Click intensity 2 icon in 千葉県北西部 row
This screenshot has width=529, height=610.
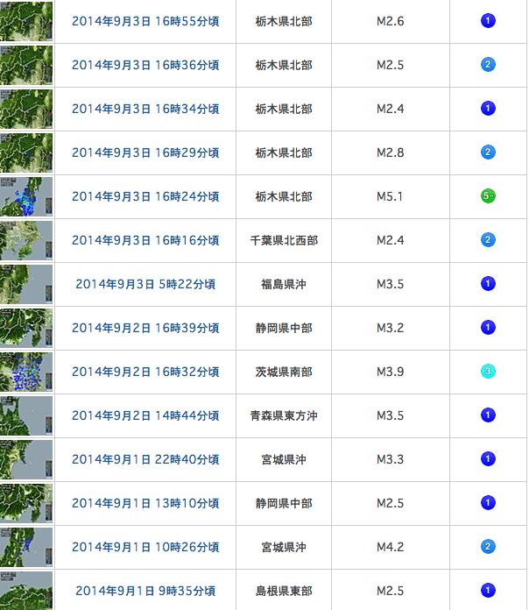click(488, 239)
